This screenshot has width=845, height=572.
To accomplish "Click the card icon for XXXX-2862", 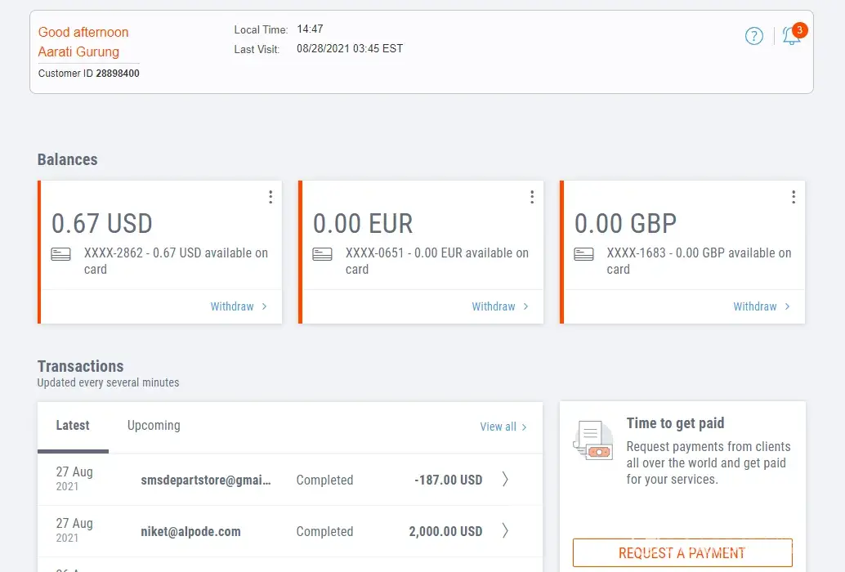I will pos(60,254).
